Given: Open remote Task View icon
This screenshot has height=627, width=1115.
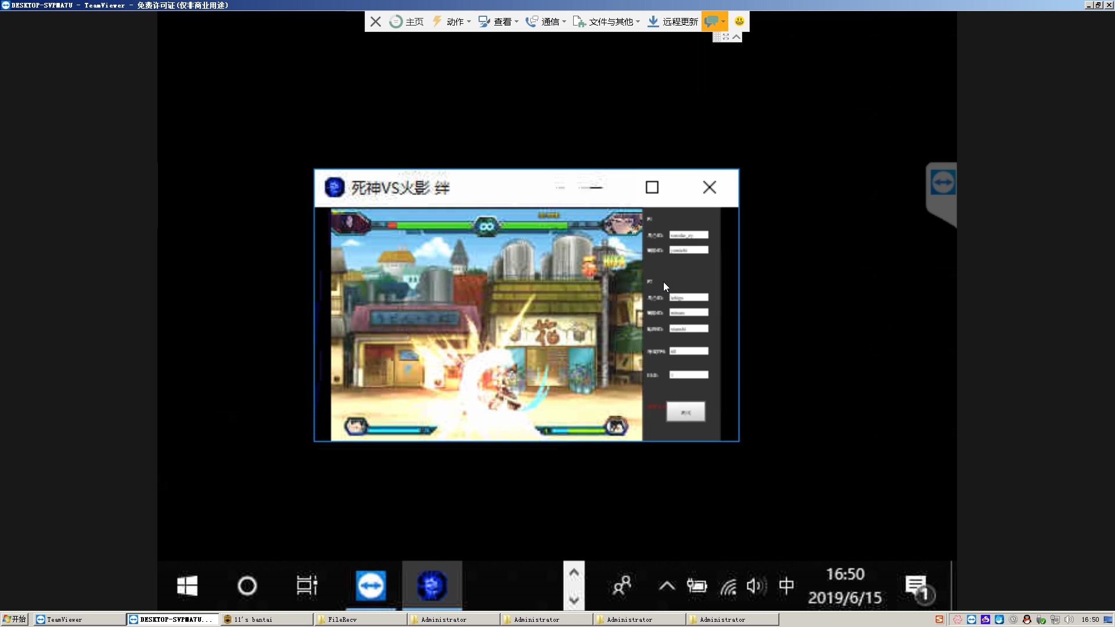Looking at the screenshot, I should tap(307, 586).
